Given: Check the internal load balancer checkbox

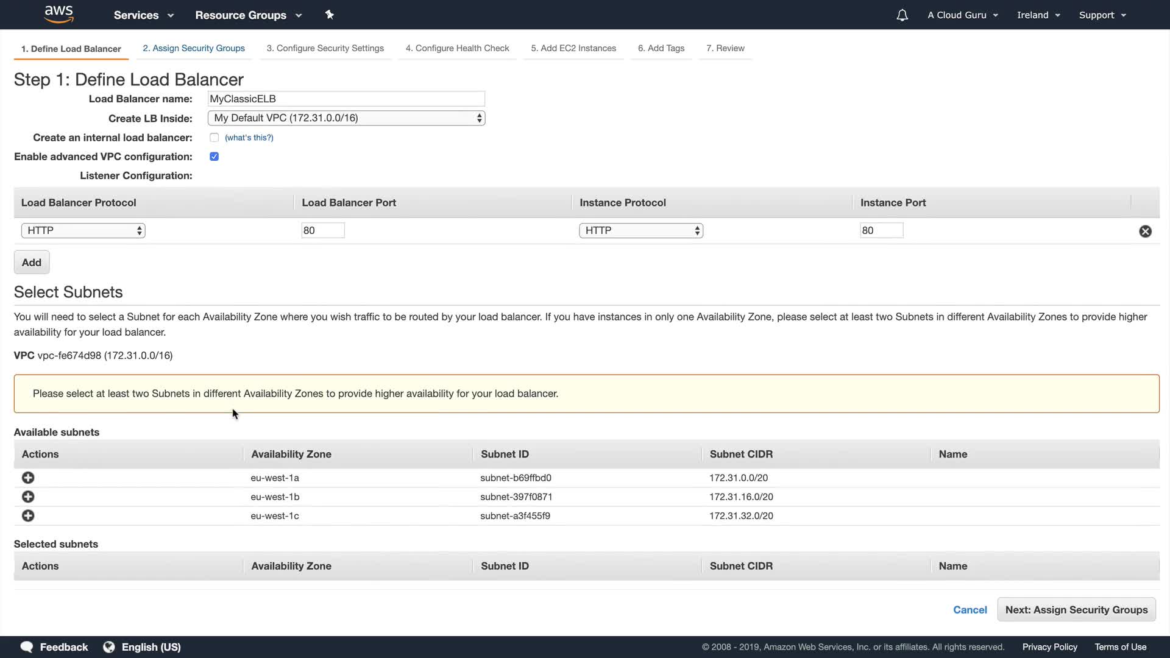Looking at the screenshot, I should [x=214, y=138].
